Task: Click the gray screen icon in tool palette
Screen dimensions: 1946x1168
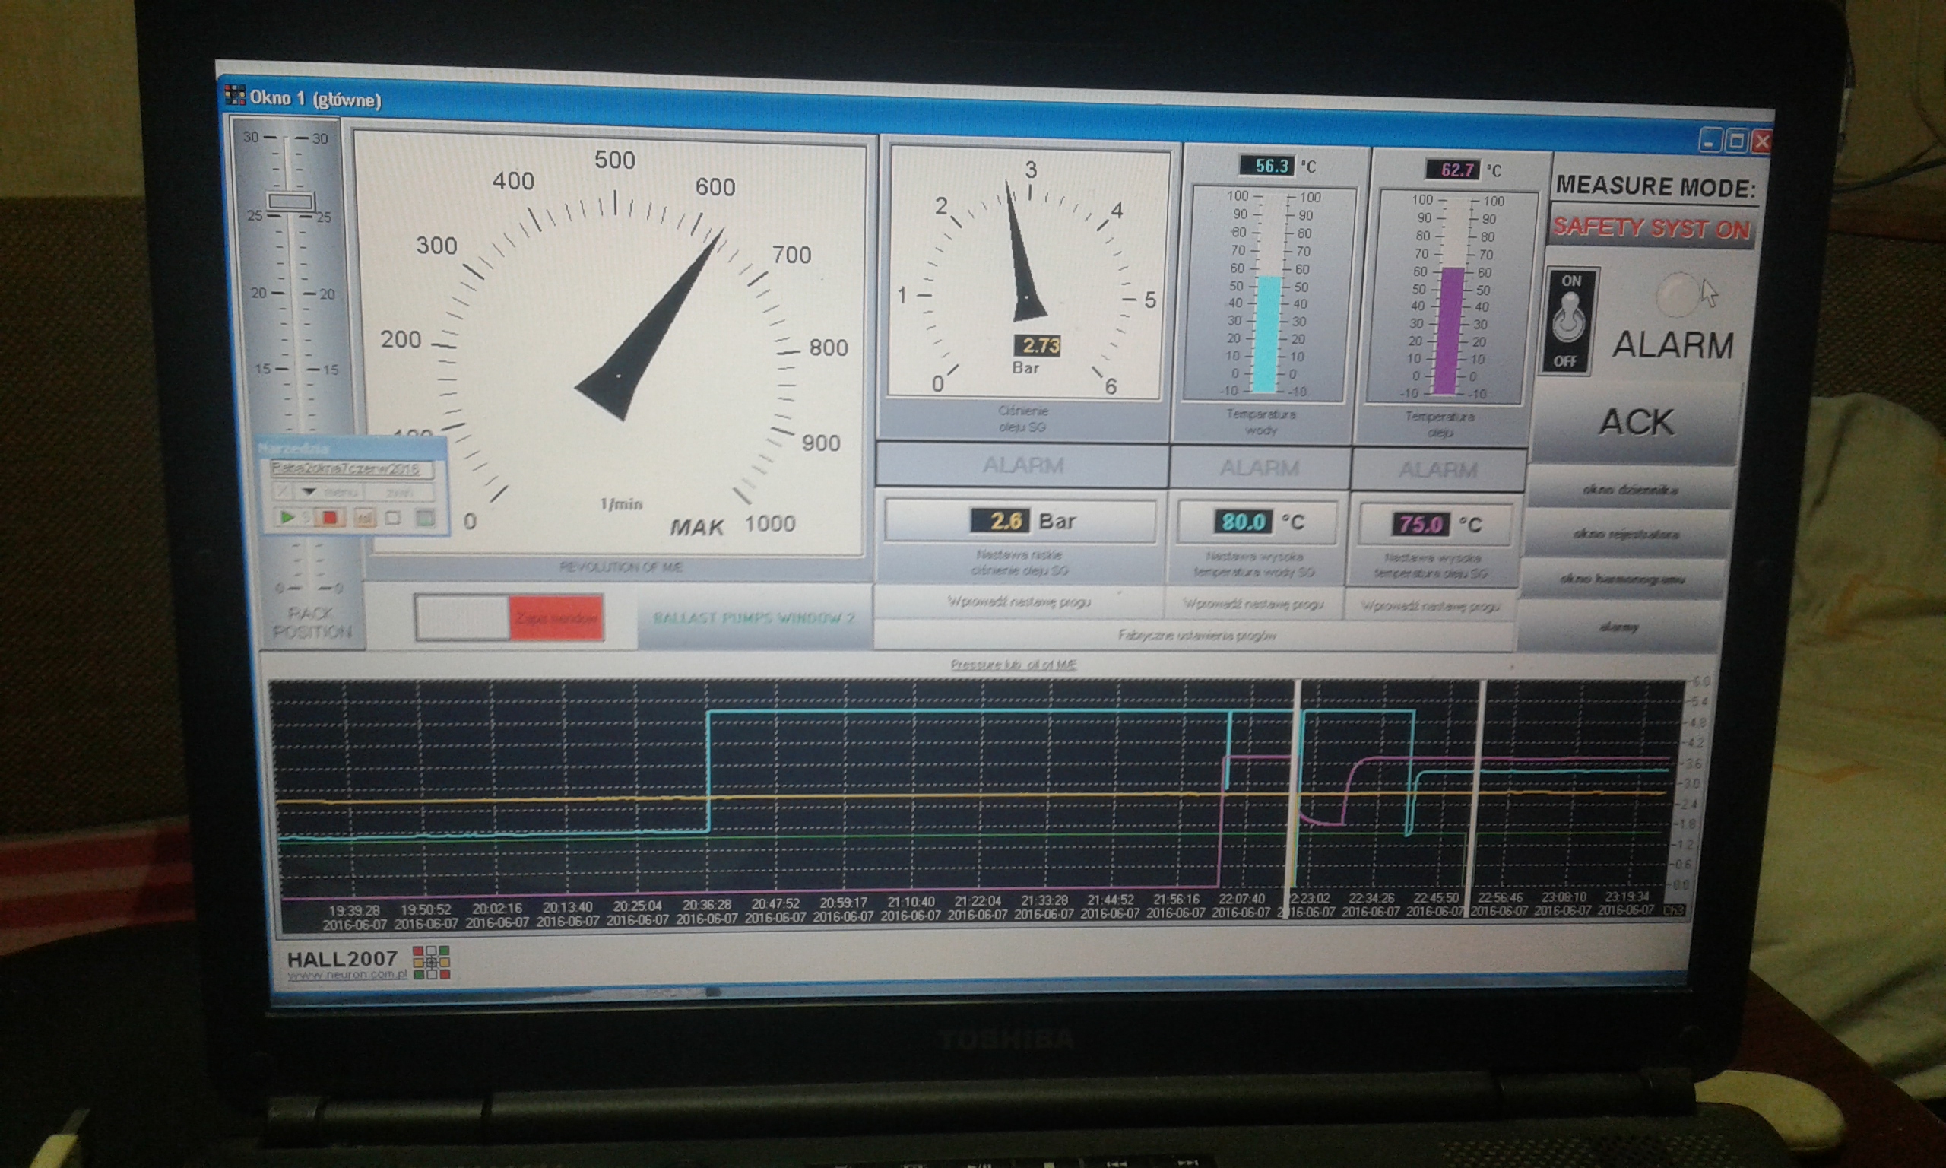Action: point(425,518)
